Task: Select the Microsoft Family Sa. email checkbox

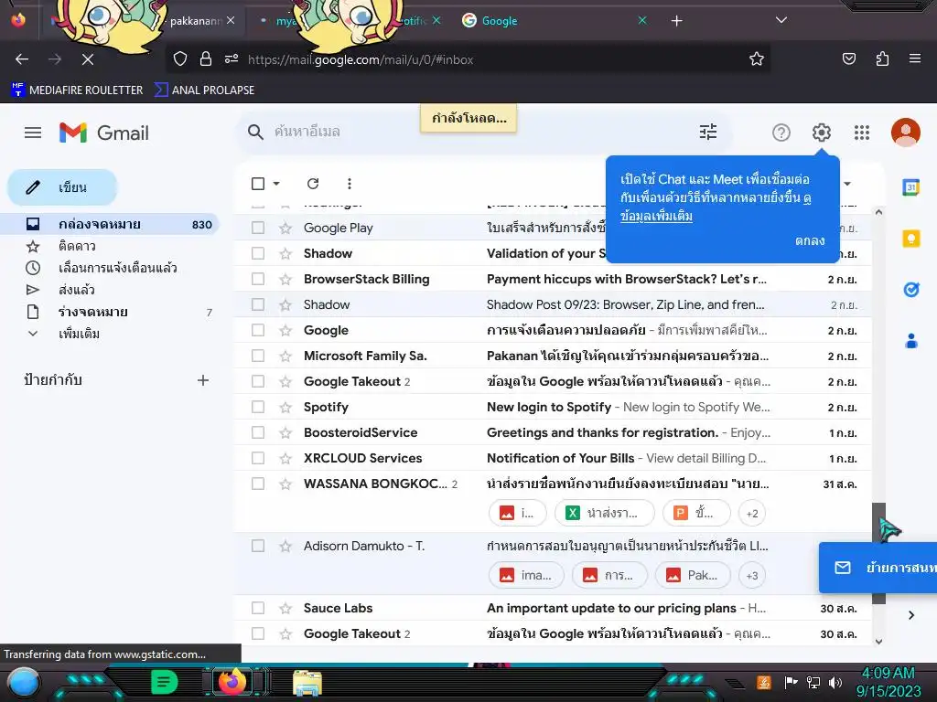Action: point(257,356)
